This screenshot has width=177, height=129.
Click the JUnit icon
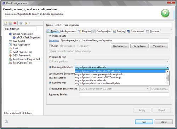click(10, 48)
